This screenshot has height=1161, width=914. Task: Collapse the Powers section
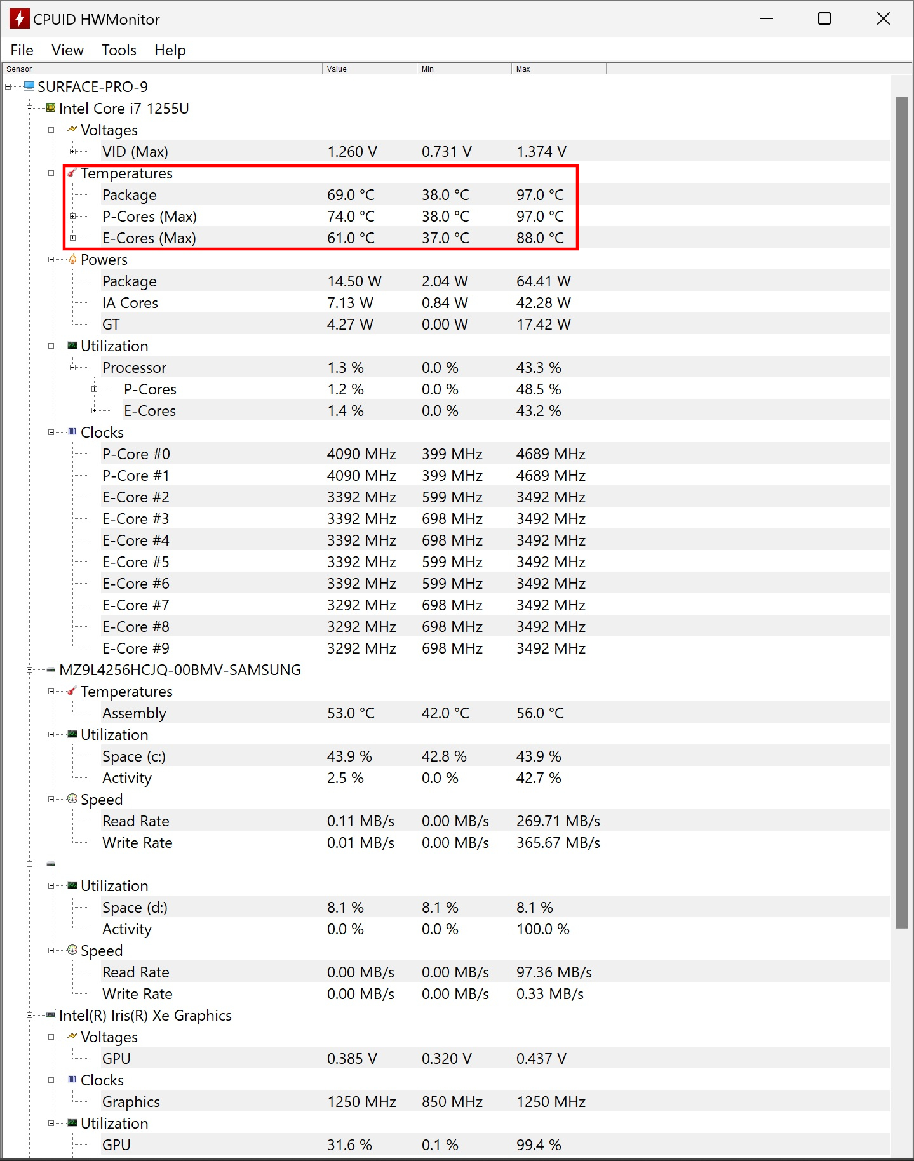(51, 259)
